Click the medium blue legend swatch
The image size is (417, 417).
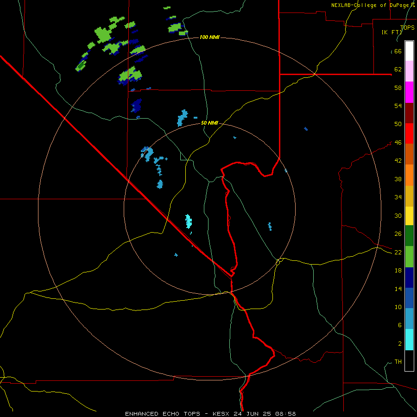[x=409, y=298]
